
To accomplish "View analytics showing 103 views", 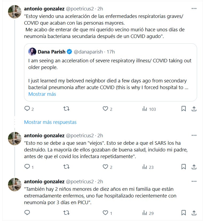I will [149, 109].
